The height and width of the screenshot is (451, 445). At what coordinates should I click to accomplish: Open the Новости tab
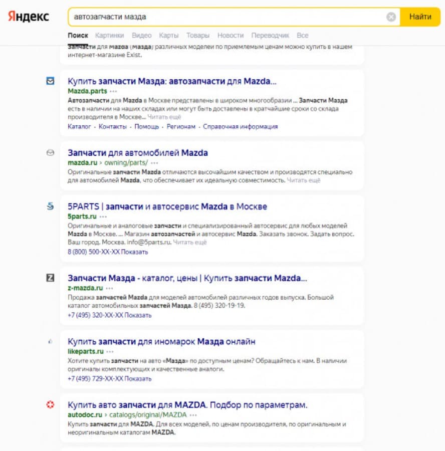(231, 36)
